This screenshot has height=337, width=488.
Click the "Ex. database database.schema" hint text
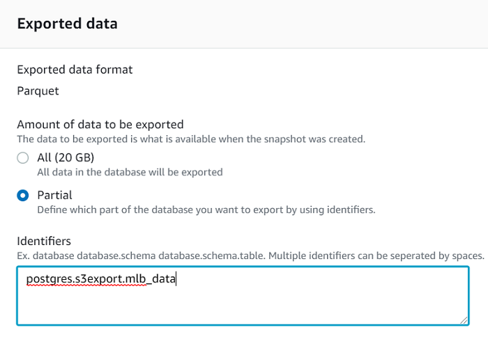click(x=250, y=256)
